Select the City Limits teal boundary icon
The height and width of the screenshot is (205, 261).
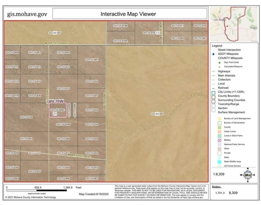click(x=213, y=92)
